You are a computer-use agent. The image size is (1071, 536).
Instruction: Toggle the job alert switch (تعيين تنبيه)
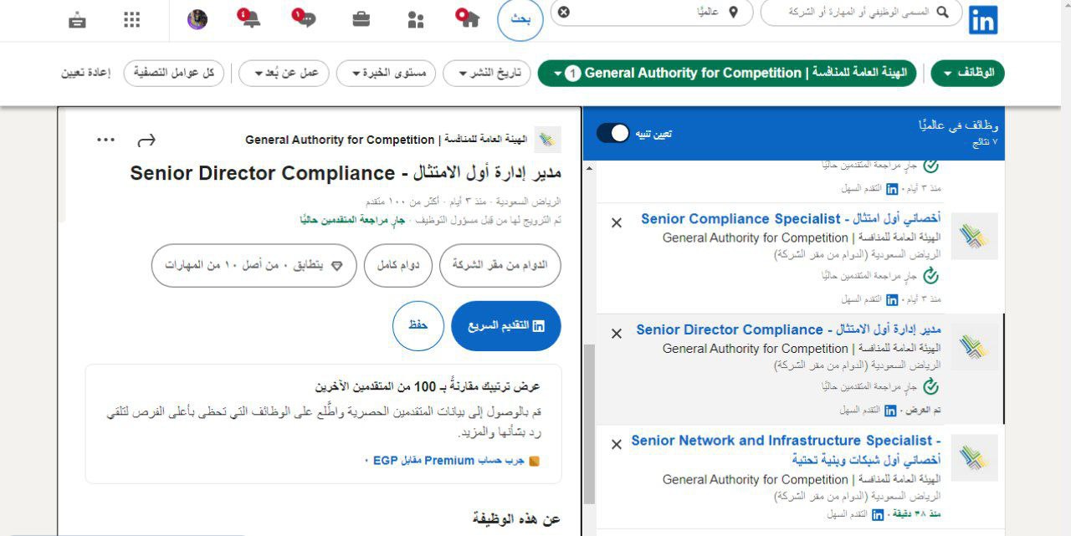pyautogui.click(x=613, y=133)
